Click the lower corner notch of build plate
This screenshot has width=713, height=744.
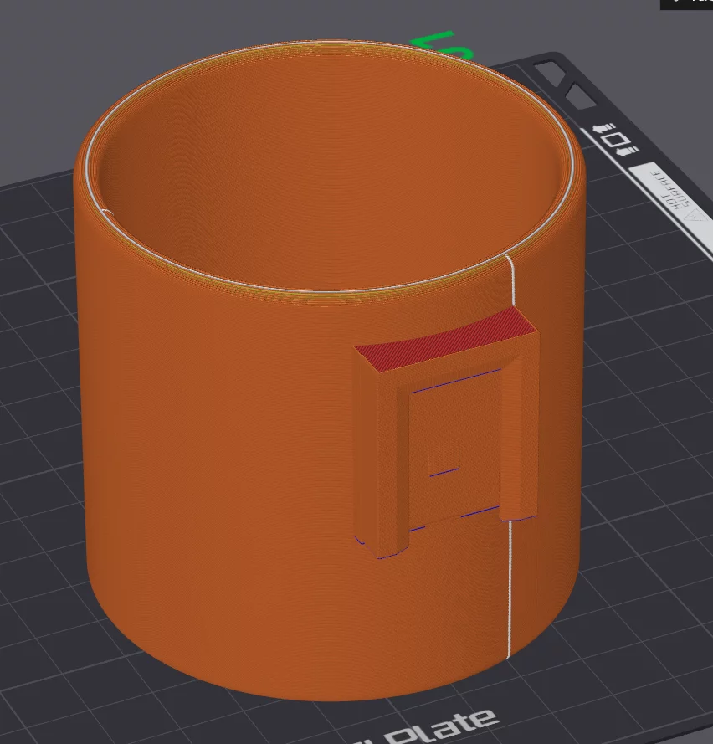[x=580, y=95]
